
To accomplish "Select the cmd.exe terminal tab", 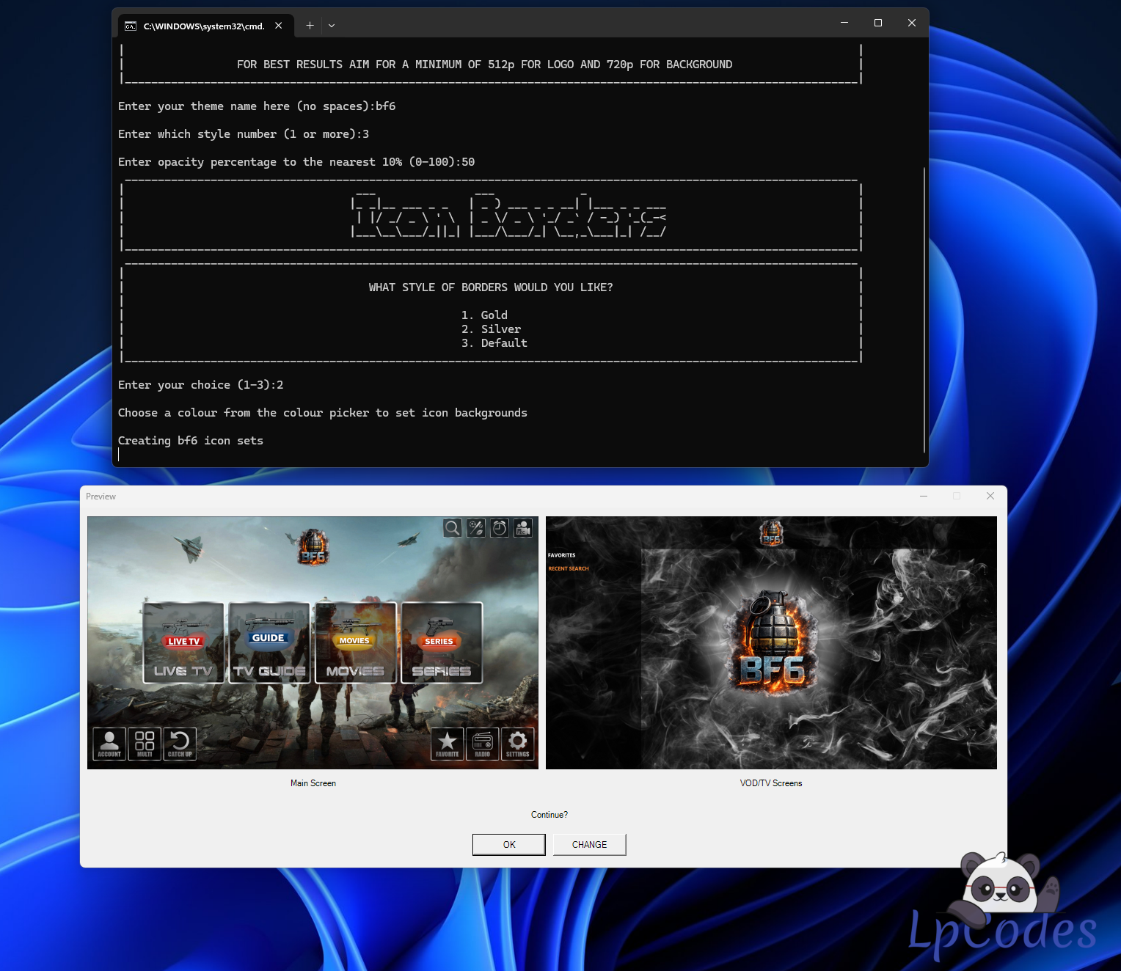I will pyautogui.click(x=198, y=26).
